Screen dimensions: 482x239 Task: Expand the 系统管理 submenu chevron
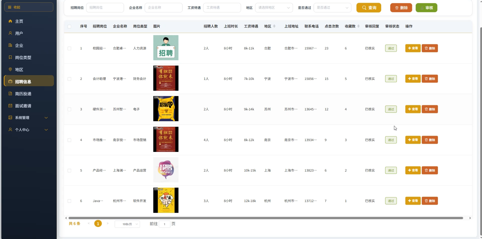46,118
